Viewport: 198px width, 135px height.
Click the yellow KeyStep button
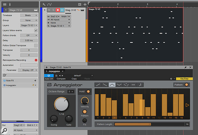coord(184,79)
